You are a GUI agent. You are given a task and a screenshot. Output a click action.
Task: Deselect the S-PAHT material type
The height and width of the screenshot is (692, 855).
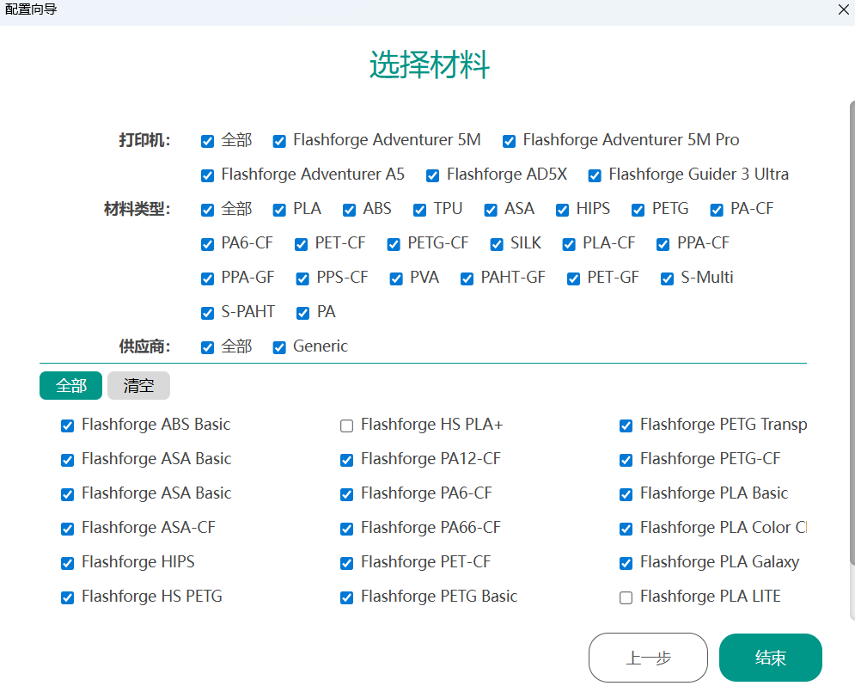(x=207, y=313)
